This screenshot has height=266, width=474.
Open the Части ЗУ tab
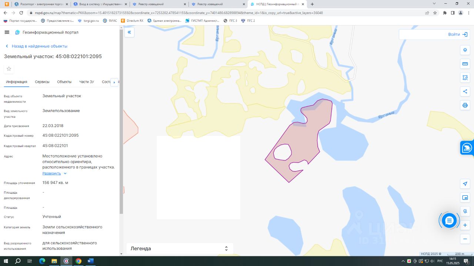pos(87,82)
